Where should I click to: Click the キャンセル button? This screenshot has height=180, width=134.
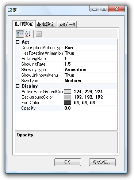[102, 162]
